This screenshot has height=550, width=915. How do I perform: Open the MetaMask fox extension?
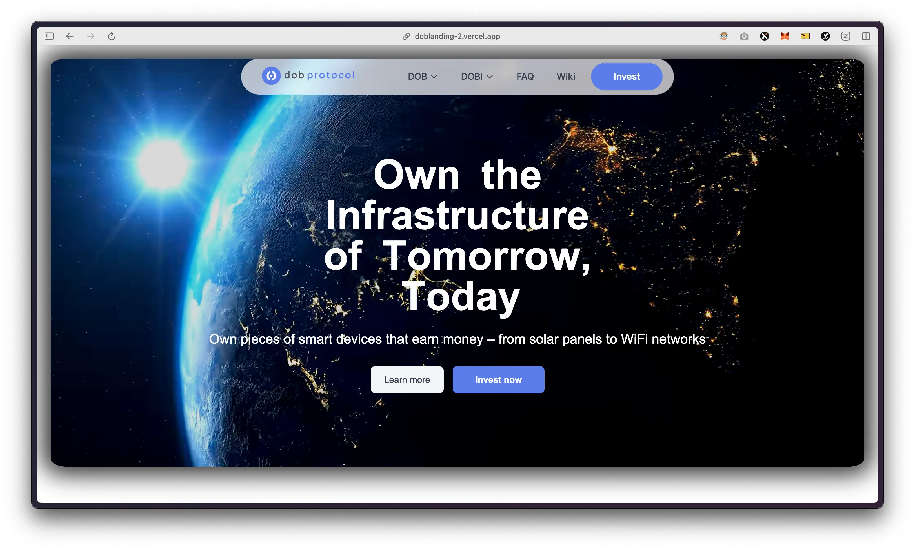point(785,36)
